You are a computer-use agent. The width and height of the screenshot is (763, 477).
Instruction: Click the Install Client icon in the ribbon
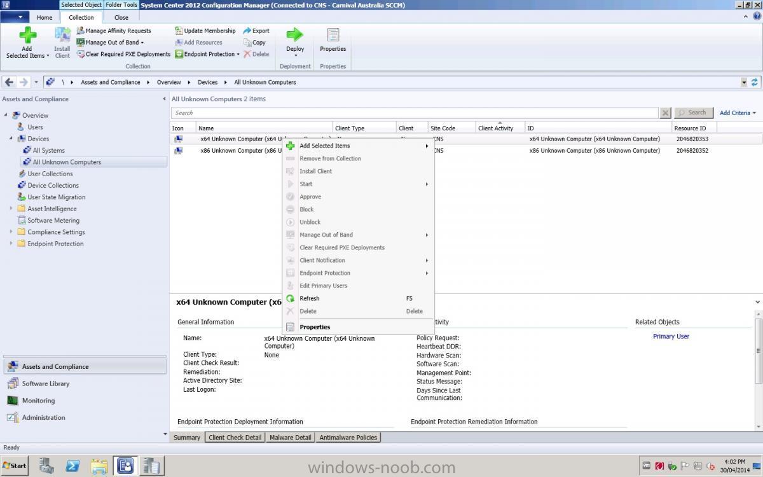coord(62,36)
